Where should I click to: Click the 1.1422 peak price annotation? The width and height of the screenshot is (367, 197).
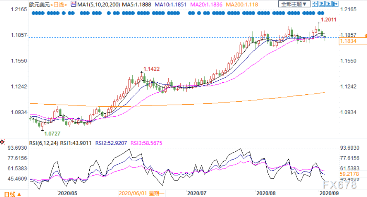tap(152, 69)
